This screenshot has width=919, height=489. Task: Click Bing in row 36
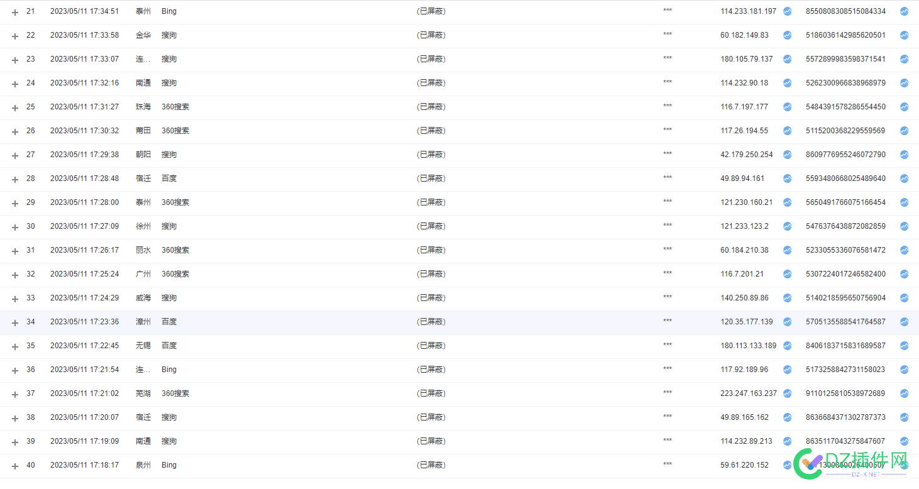169,370
